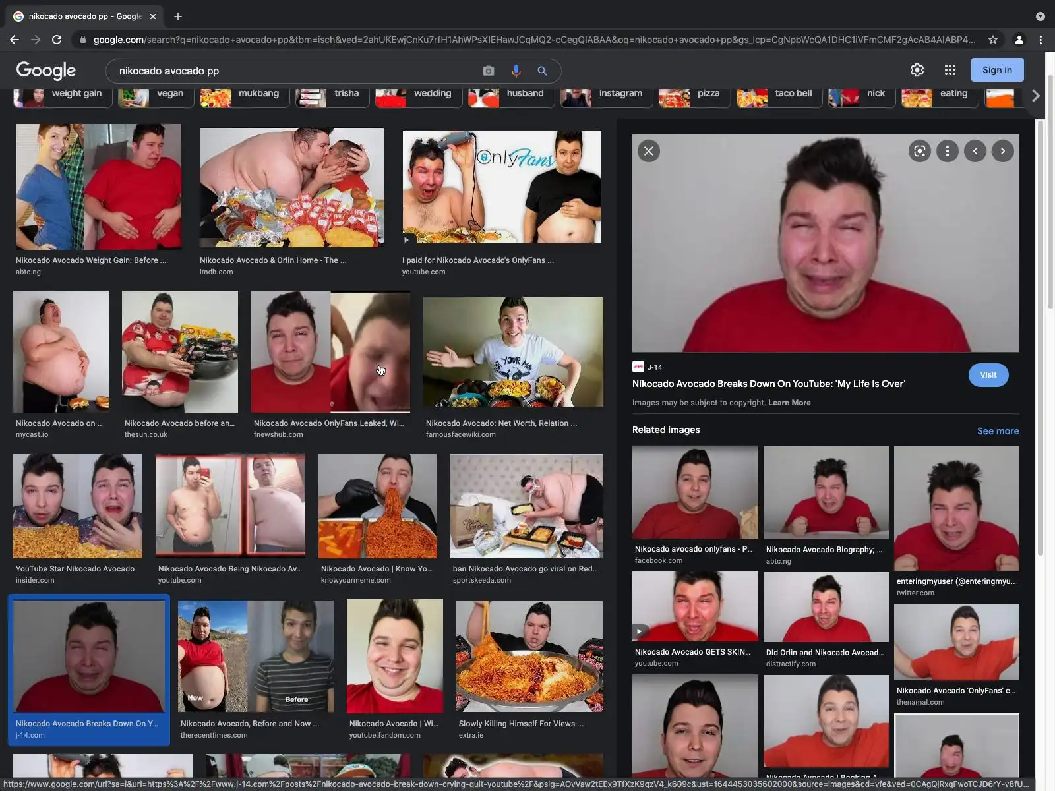Filter by the husband chip
Screen dimensions: 1055x791
pyautogui.click(x=510, y=96)
